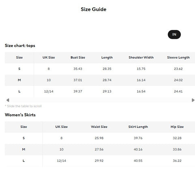Click size S row in tops chart
The height and width of the screenshot is (172, 195).
(x=100, y=69)
